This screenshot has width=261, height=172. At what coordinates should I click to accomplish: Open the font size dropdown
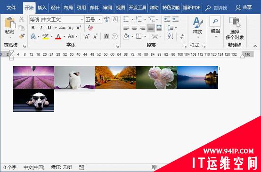[x=99, y=19]
